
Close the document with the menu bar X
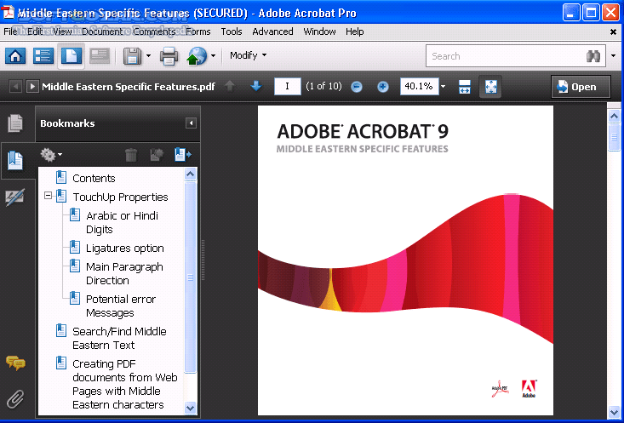[613, 31]
